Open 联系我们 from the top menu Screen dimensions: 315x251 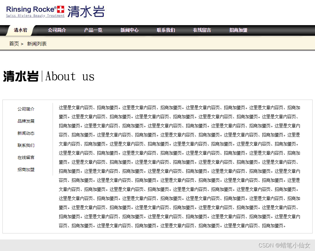coord(166,30)
